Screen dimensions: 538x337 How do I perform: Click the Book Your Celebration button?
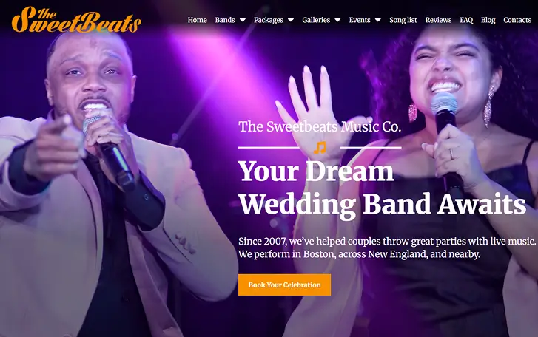[x=284, y=285]
